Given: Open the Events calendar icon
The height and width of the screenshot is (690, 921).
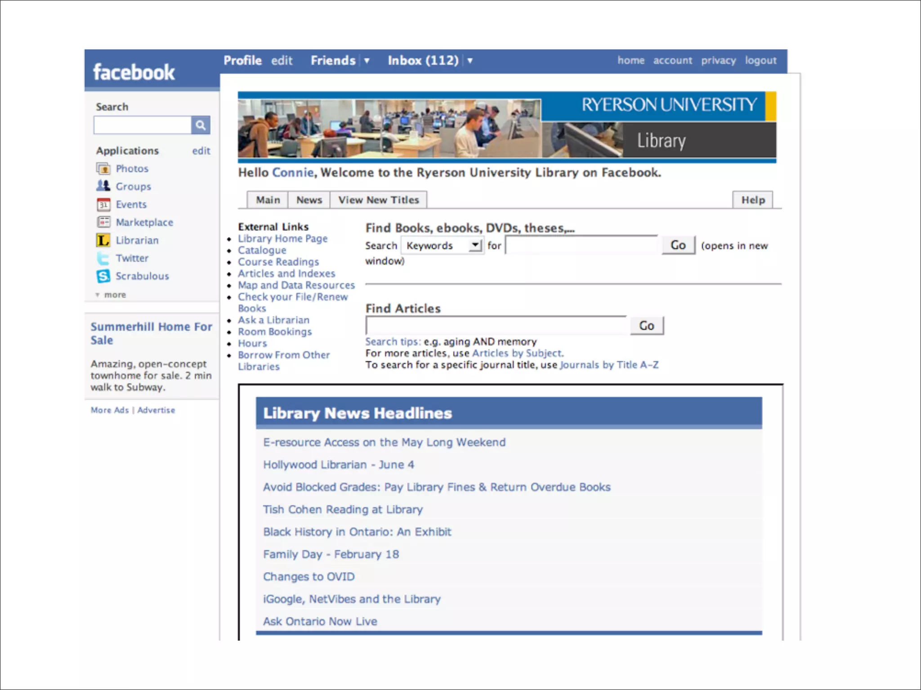Looking at the screenshot, I should coord(103,204).
